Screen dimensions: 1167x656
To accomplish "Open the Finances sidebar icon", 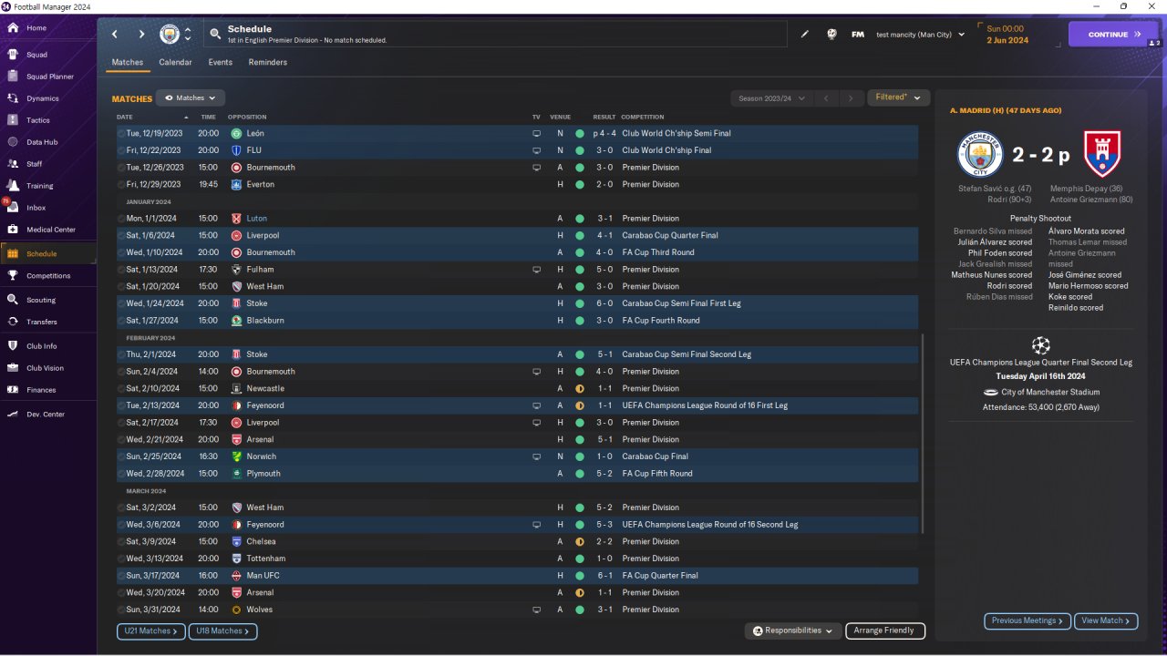I will pyautogui.click(x=13, y=390).
